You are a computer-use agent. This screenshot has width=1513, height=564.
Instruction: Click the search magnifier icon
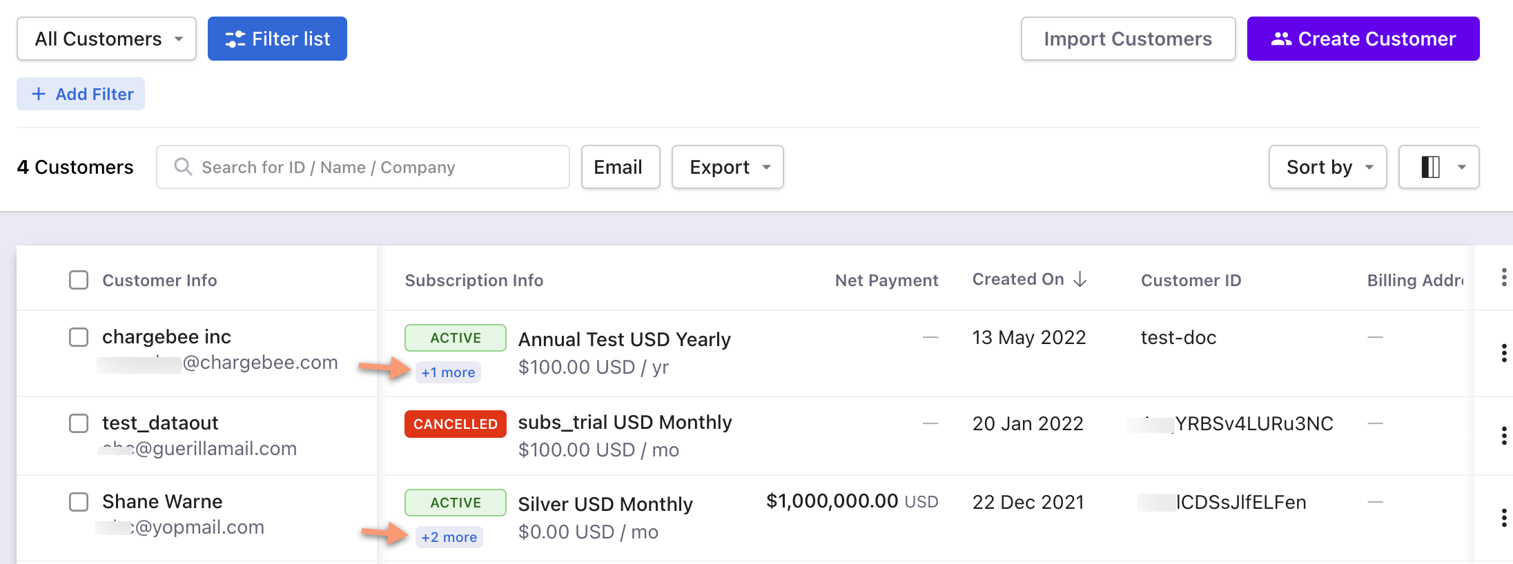coord(183,167)
